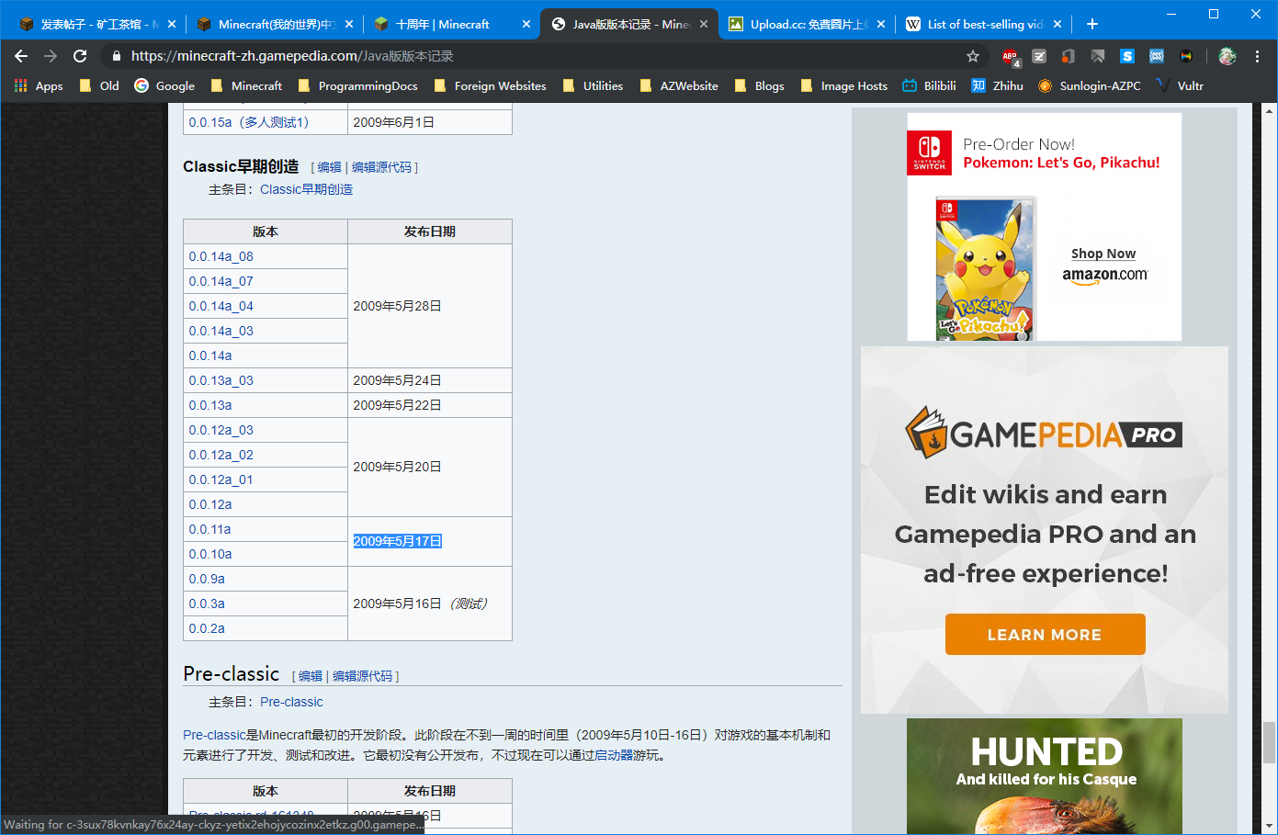1278x835 pixels.
Task: Bookmark this page with the star icon
Action: (x=973, y=57)
